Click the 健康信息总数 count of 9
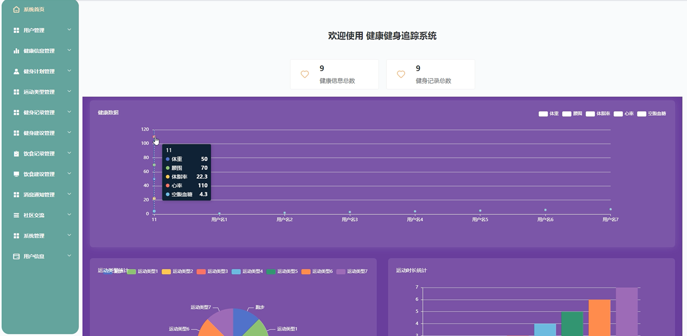Image resolution: width=687 pixels, height=336 pixels. tap(322, 68)
